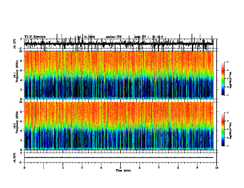Click time axis tick "0"

tap(24, 168)
